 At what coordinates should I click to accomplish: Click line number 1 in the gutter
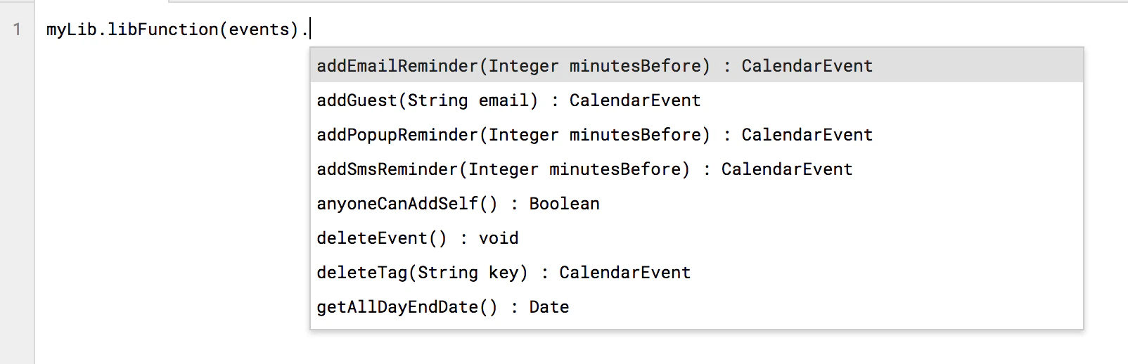point(17,30)
